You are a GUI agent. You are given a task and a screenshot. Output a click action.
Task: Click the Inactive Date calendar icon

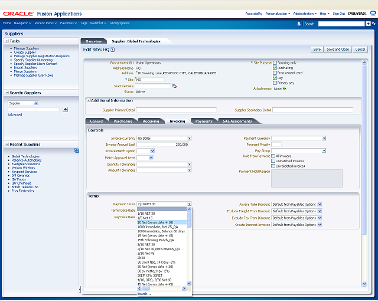click(x=174, y=86)
